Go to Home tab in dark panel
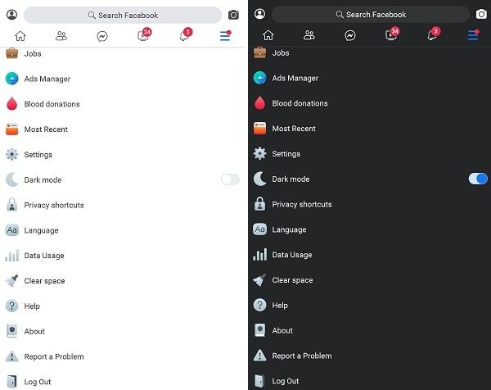The width and height of the screenshot is (491, 390). [268, 35]
